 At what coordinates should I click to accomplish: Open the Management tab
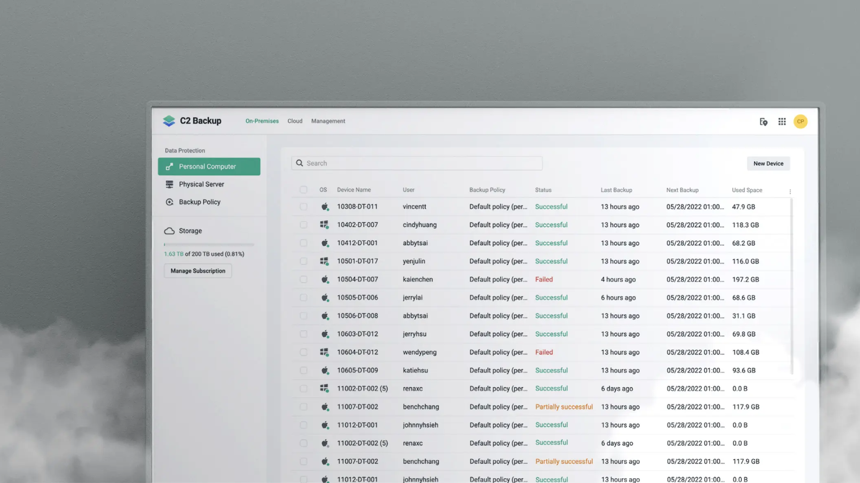pos(328,121)
